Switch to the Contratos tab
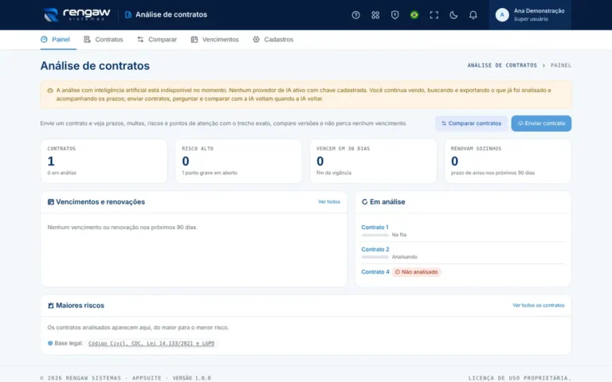Image resolution: width=612 pixels, height=382 pixels. pyautogui.click(x=104, y=39)
